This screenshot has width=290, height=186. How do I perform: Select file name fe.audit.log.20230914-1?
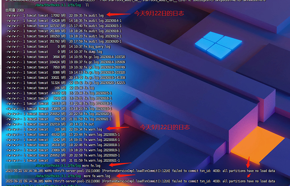[103, 21]
